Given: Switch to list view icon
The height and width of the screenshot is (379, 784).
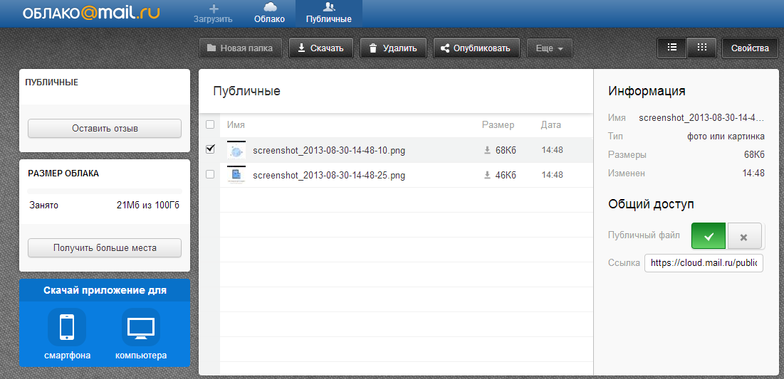Looking at the screenshot, I should click(671, 48).
